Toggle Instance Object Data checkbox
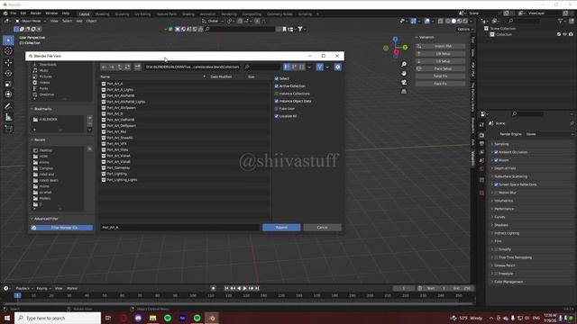The image size is (577, 324). click(277, 101)
